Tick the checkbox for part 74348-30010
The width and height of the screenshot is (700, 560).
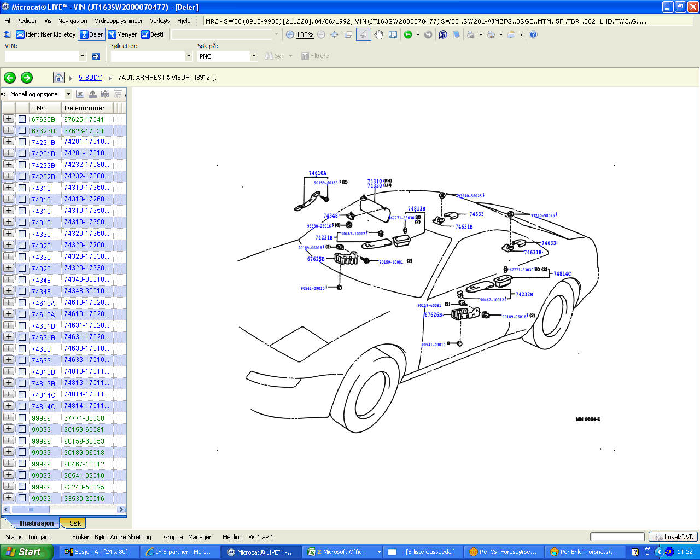click(x=22, y=280)
